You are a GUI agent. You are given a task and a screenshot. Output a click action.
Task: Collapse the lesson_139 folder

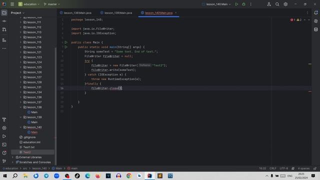coord(20,117)
